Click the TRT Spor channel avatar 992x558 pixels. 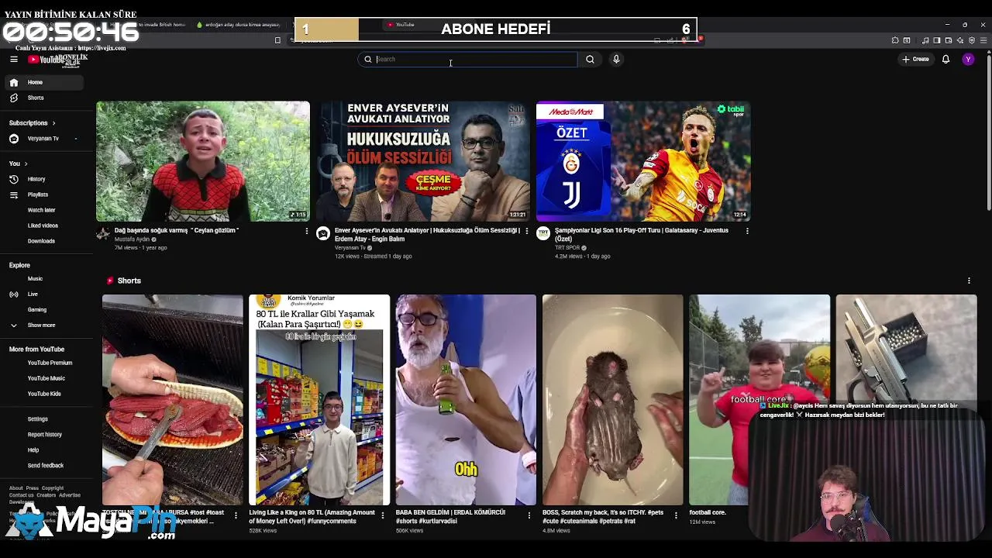543,234
